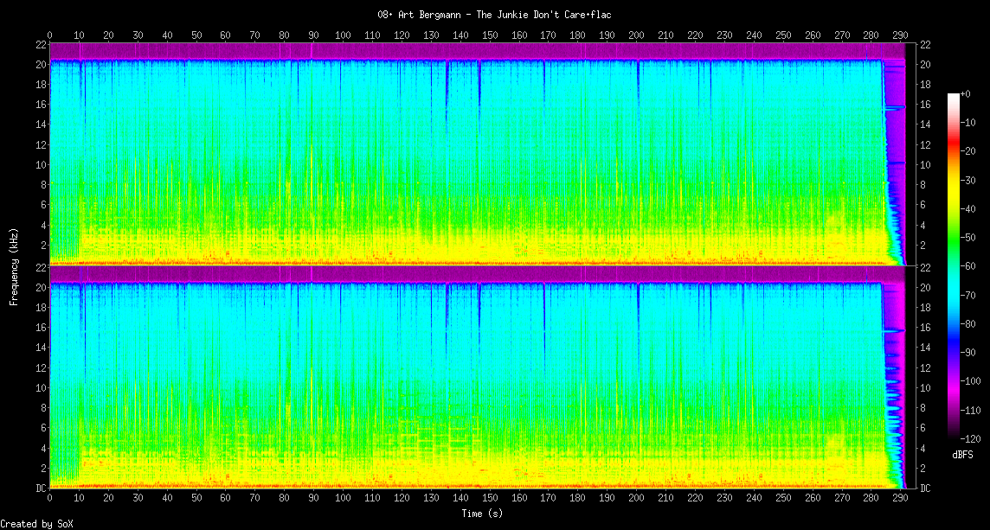Click the white top of the color scale bar
This screenshot has width=990, height=530.
(x=954, y=96)
